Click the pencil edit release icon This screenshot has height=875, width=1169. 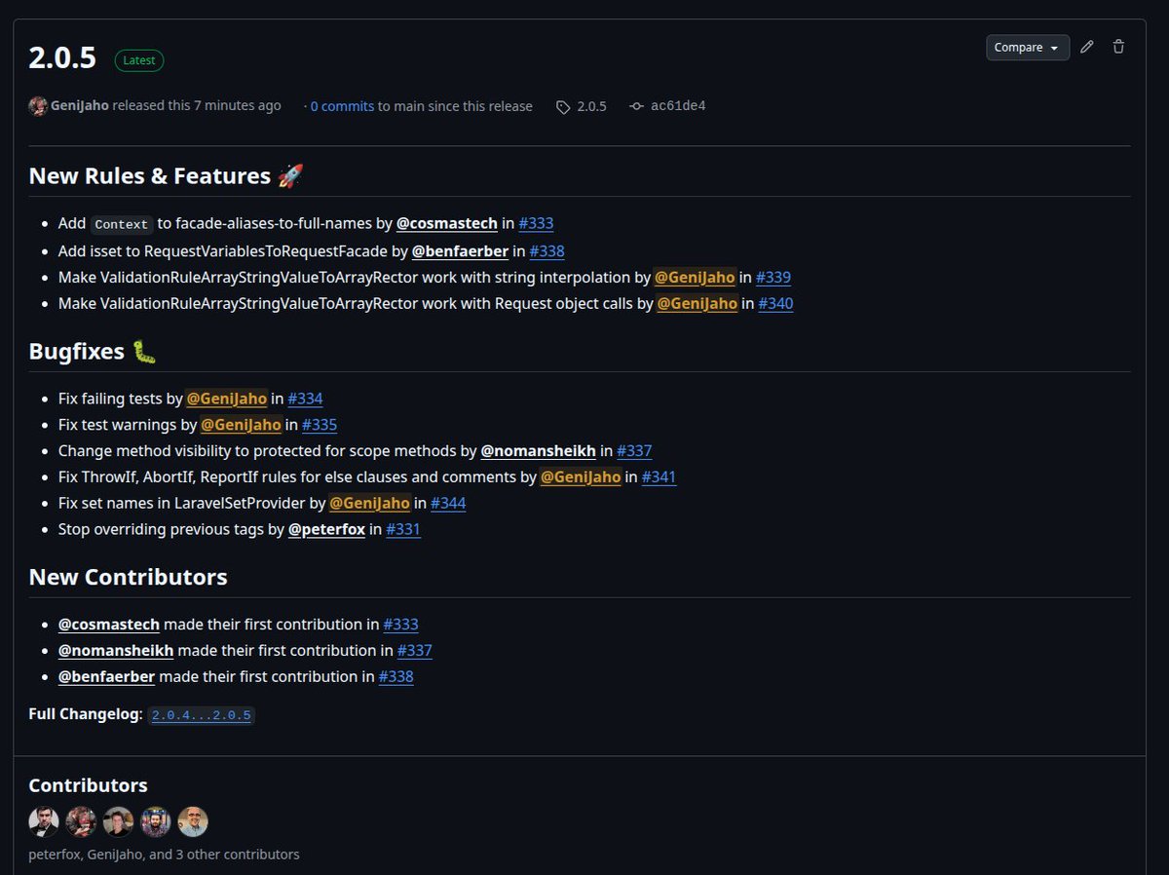tap(1087, 47)
